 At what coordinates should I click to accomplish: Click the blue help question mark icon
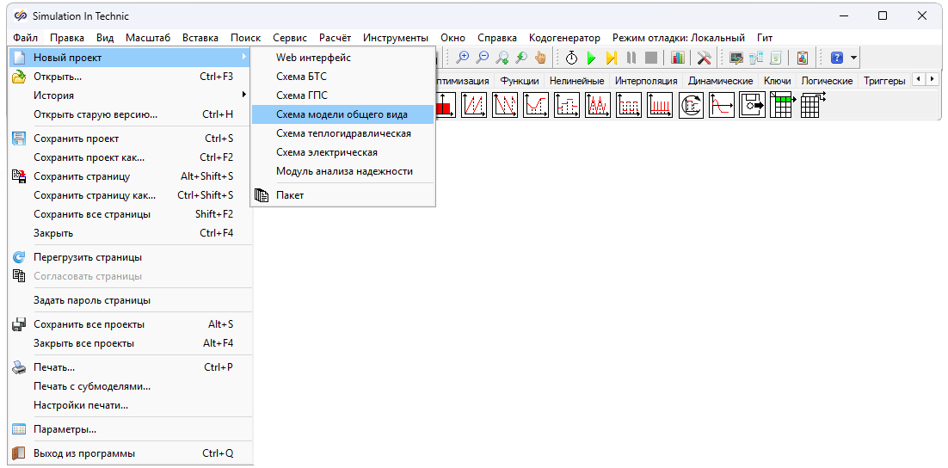836,58
